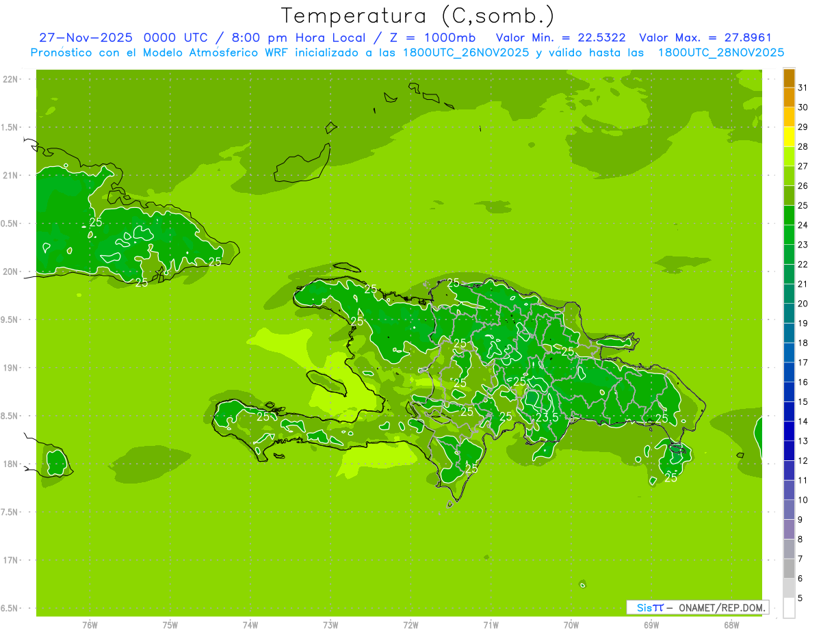The width and height of the screenshot is (821, 634).
Task: Click the 17N latitude tick label
Action: (x=11, y=560)
